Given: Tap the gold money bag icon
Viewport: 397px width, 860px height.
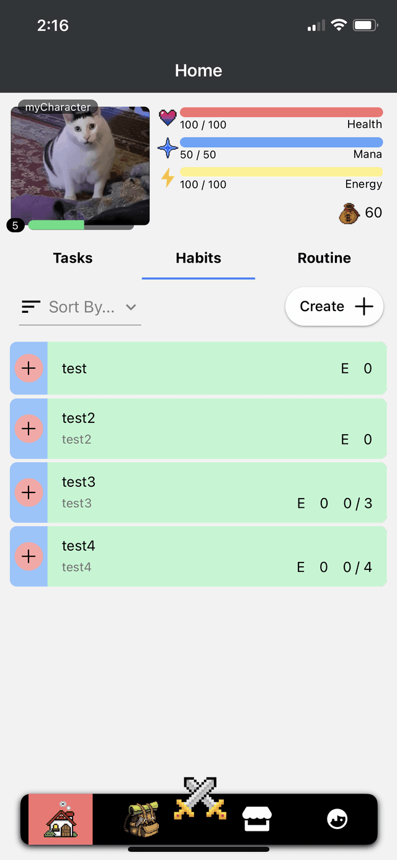Looking at the screenshot, I should [349, 214].
